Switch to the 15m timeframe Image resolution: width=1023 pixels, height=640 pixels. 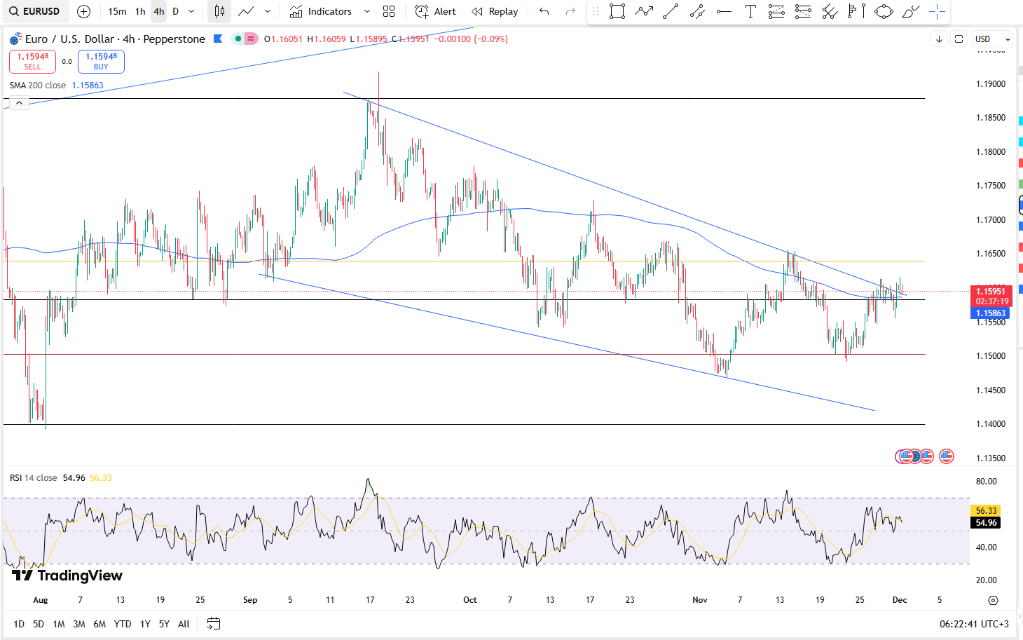117,11
